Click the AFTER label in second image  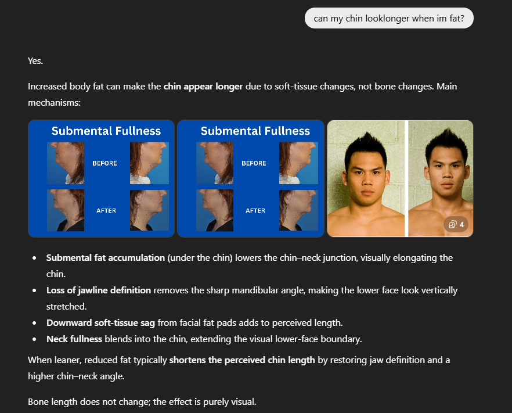(x=255, y=211)
